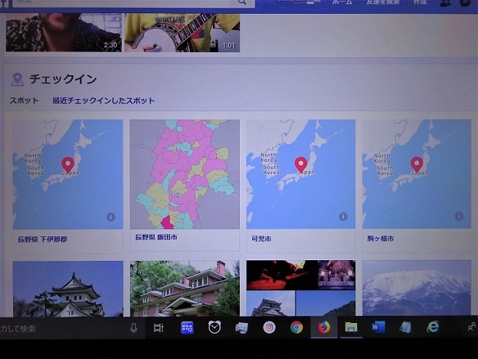Launch Internet Explorer from the taskbar
The image size is (478, 359).
(433, 327)
